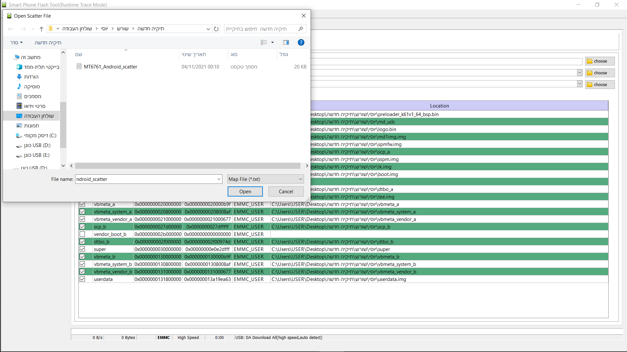
Task: Open the Map File (*.txt) filter dropdown
Action: point(265,179)
